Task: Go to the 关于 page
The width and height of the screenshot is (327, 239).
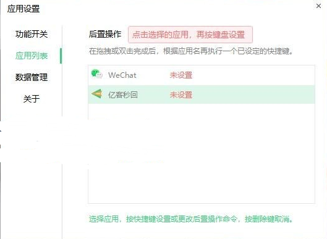Action: 32,99
